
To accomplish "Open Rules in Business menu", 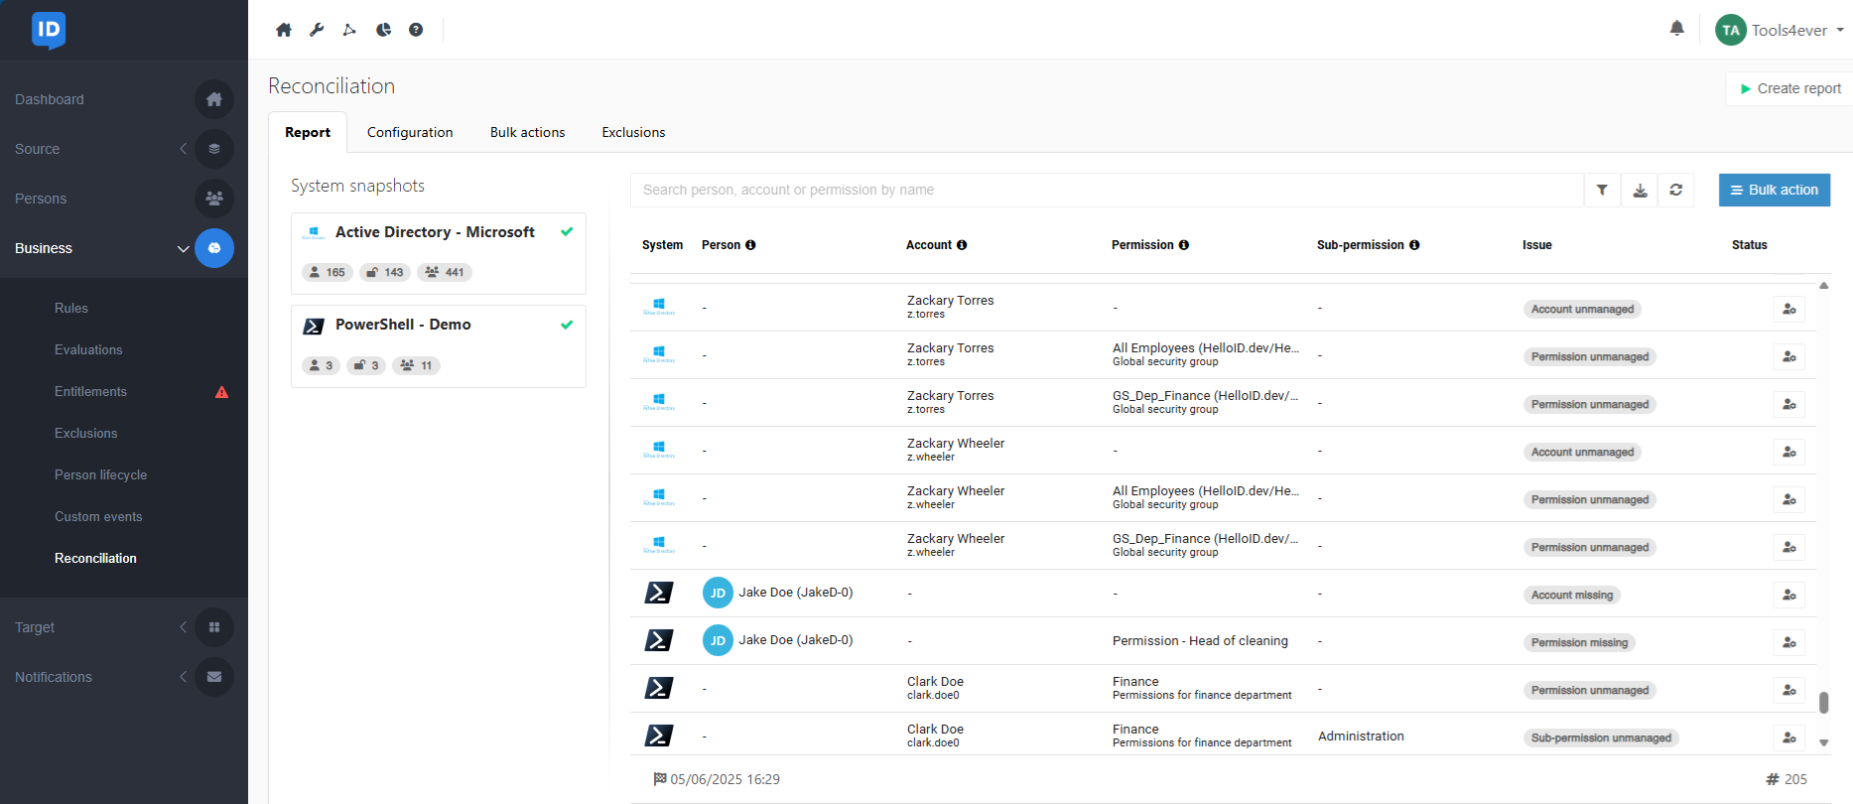I will click(71, 309).
